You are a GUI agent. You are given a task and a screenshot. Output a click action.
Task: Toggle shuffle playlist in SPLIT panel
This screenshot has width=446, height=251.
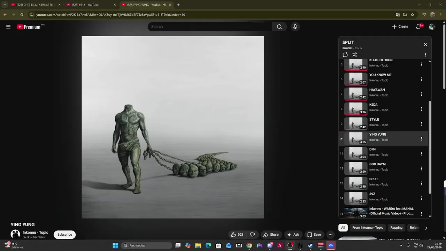click(354, 55)
